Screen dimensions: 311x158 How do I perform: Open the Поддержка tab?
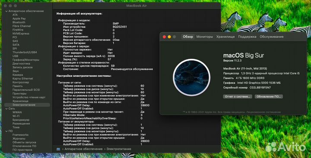point(247,37)
